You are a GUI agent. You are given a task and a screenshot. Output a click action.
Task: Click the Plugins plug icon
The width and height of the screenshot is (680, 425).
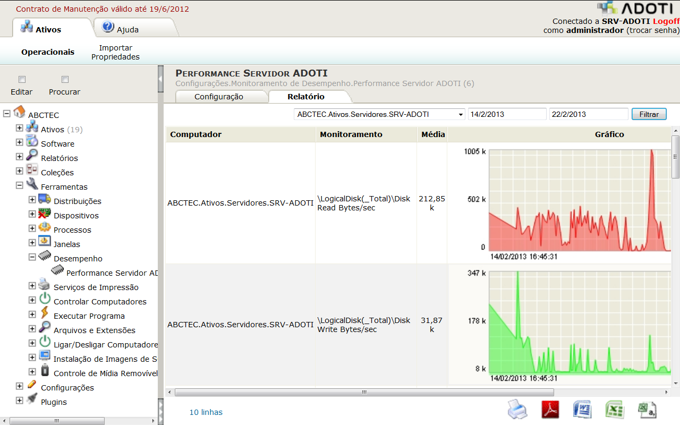(32, 399)
